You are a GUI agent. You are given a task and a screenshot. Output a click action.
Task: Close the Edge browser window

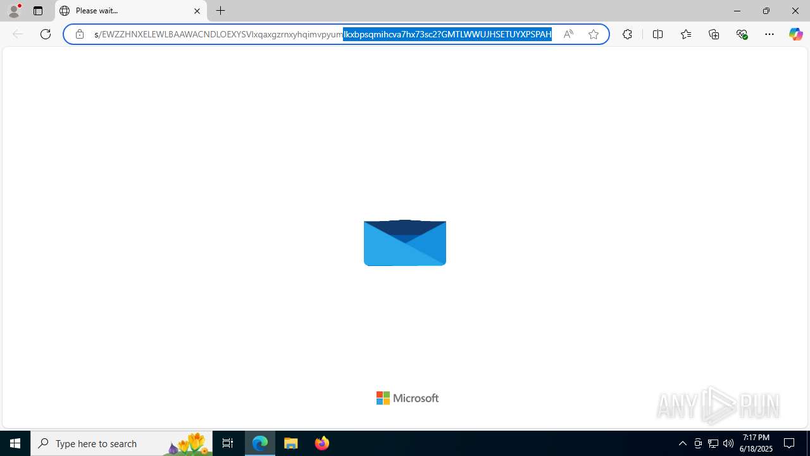tap(795, 11)
